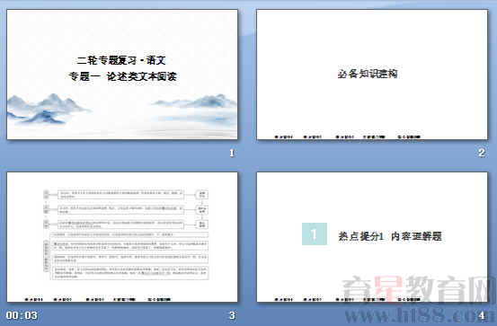
Task: Click the slide number 2 label
Action: coord(482,153)
